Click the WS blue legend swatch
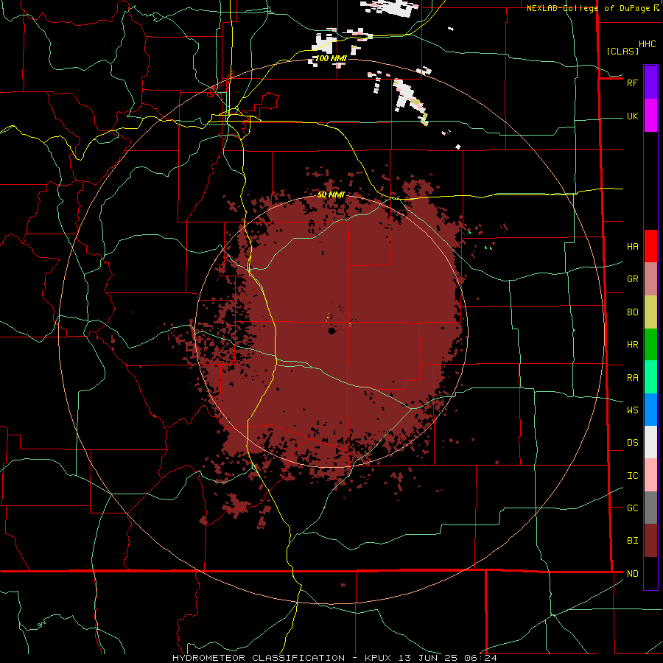Screen dimensions: 663x663 pos(650,410)
